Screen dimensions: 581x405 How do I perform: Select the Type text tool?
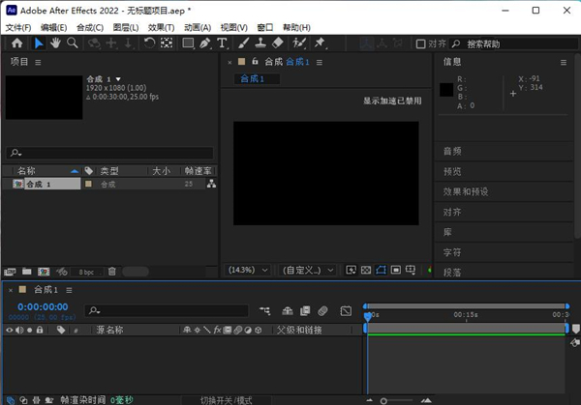tap(222, 43)
